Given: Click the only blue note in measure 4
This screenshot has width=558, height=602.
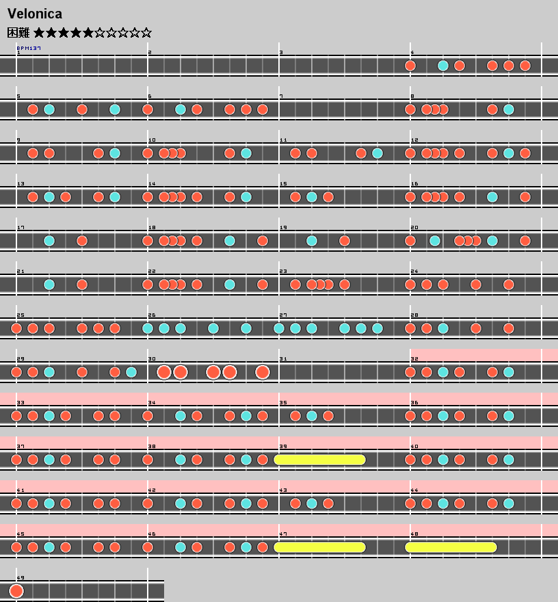Looking at the screenshot, I should [x=443, y=66].
